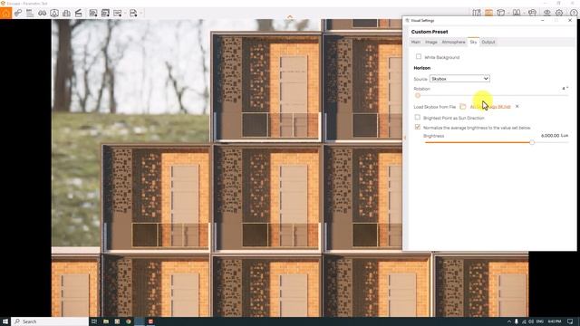The image size is (580, 326).
Task: Click the eye icon in top toolbar
Action: pos(546,13)
